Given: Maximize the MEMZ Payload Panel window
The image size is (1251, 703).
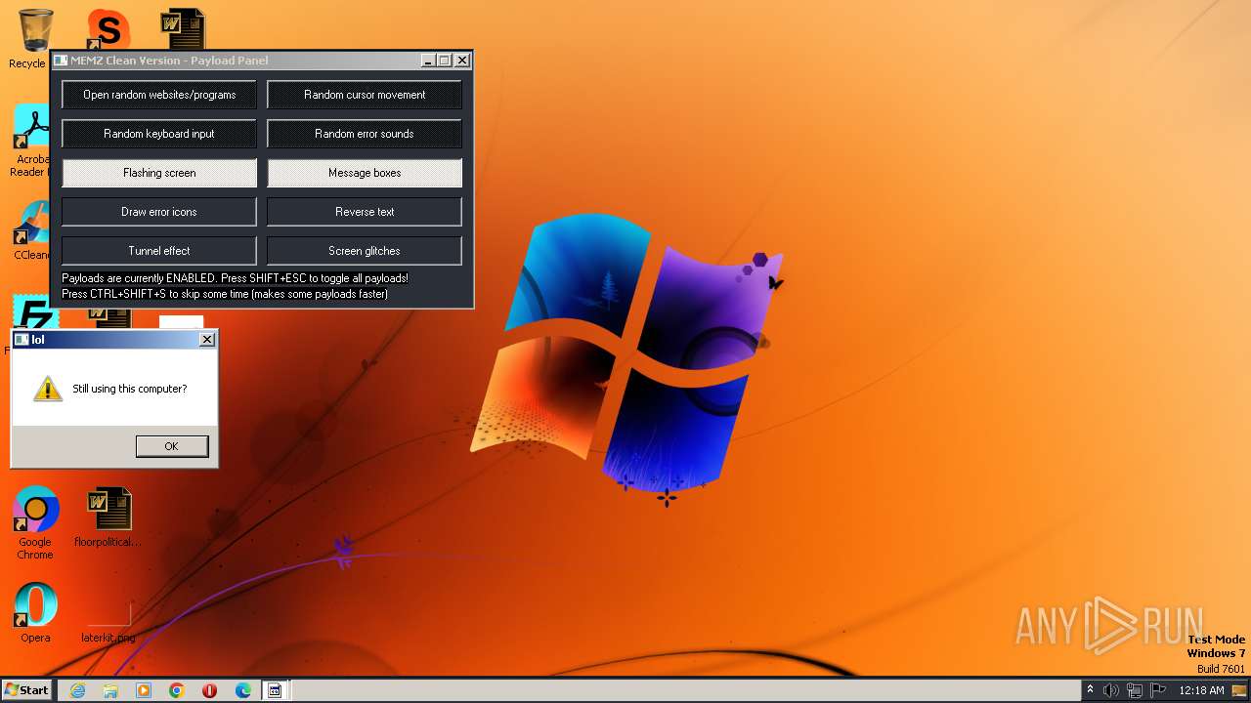Looking at the screenshot, I should click(x=444, y=61).
